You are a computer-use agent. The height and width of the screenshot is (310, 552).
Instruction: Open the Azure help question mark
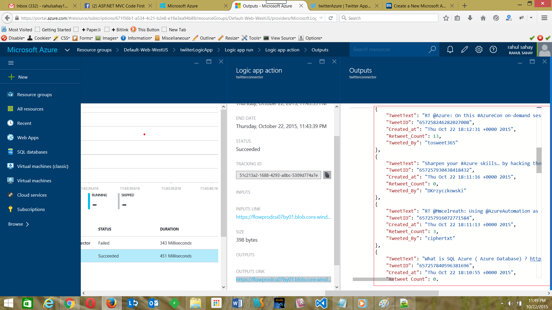(x=493, y=50)
